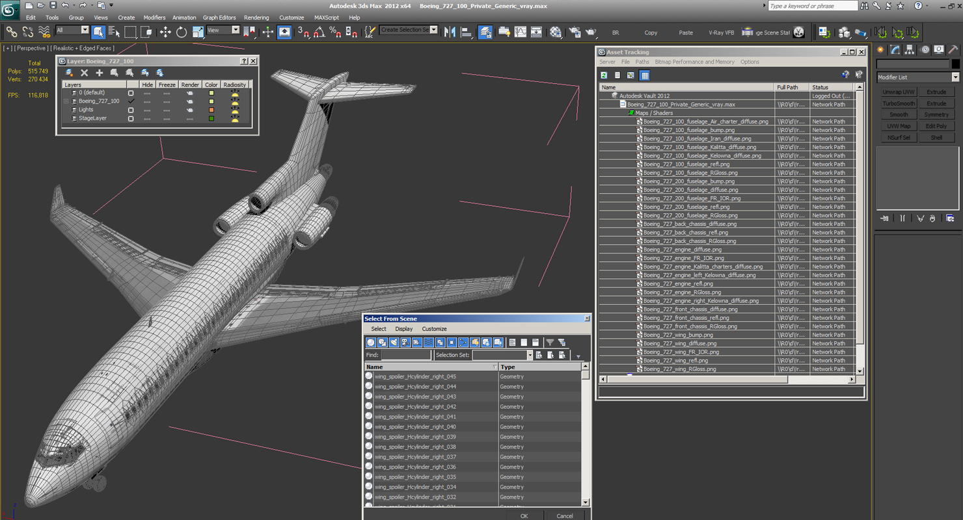Toggle Percent Snap in main toolbar
Viewport: 963px width, 520px height.
tap(335, 31)
